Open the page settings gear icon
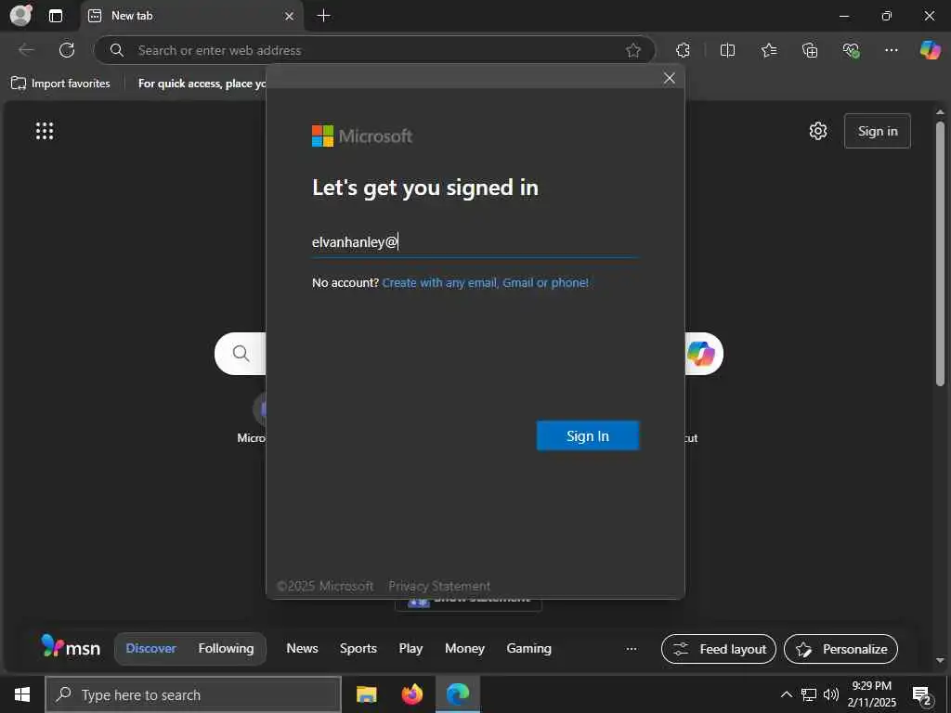The image size is (951, 713). (x=817, y=131)
